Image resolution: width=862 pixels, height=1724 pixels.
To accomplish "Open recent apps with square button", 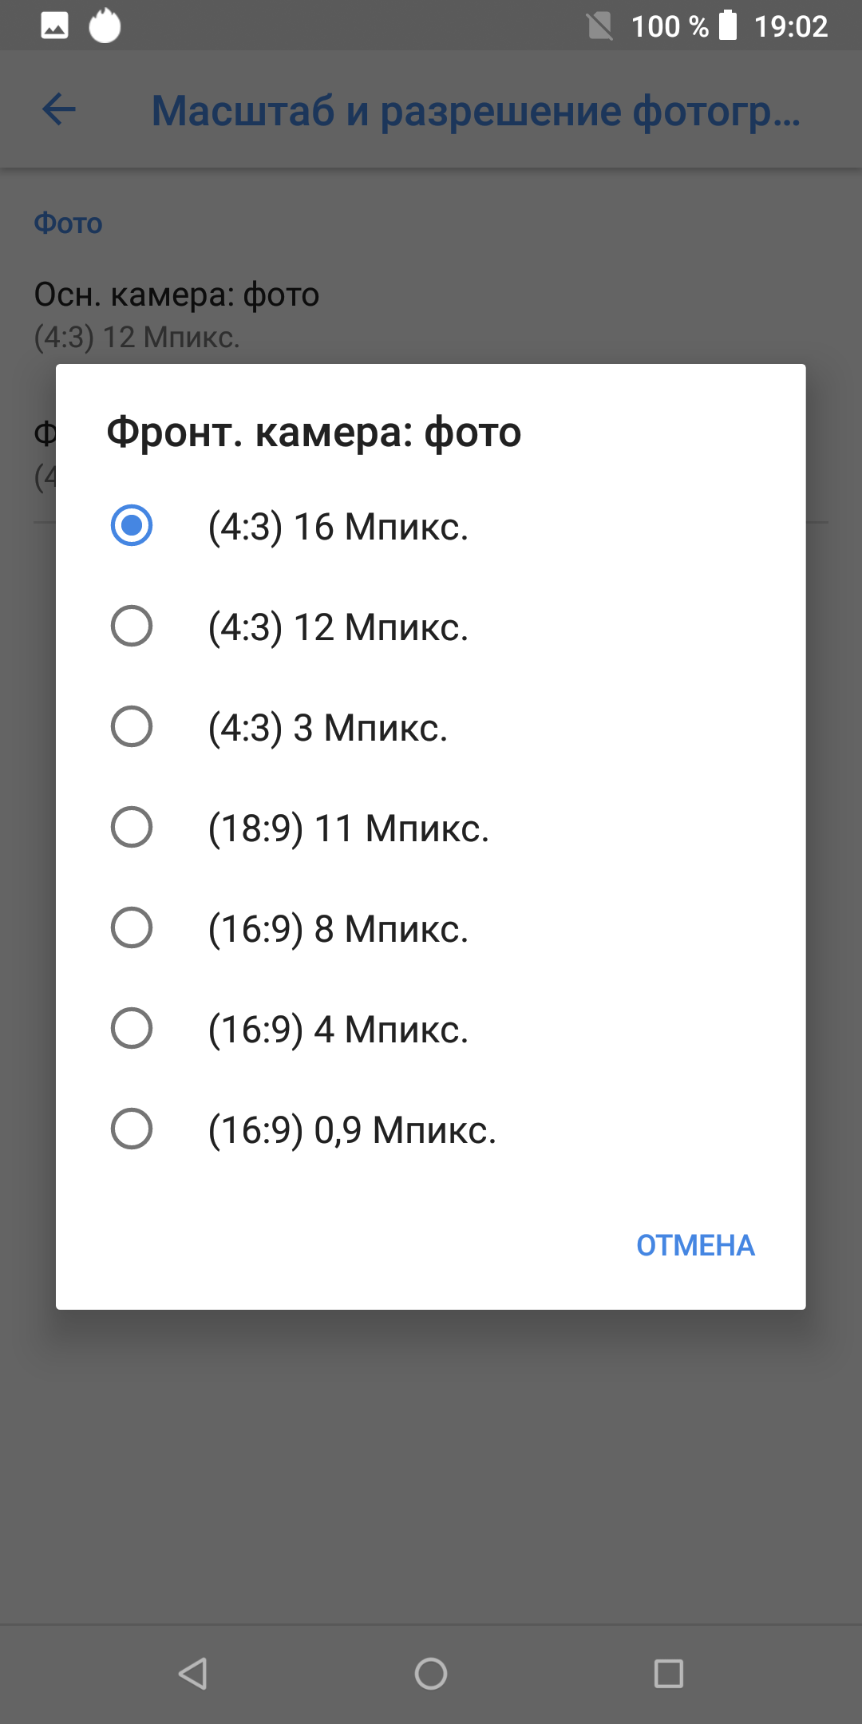I will pos(668,1674).
